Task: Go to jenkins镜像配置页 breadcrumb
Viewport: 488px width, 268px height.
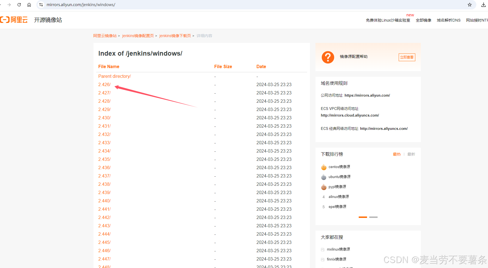Action: pyautogui.click(x=138, y=36)
